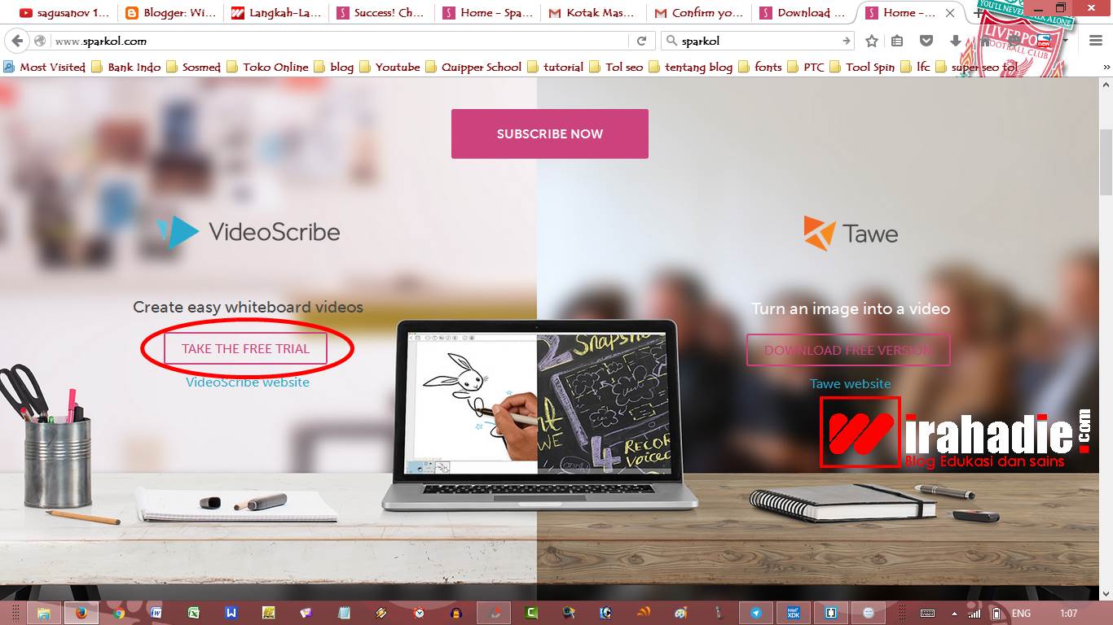Open the VideoScribe website link

248,382
